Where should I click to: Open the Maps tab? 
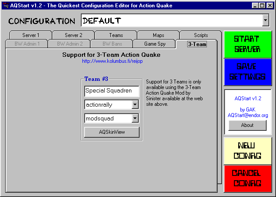pyautogui.click(x=158, y=35)
